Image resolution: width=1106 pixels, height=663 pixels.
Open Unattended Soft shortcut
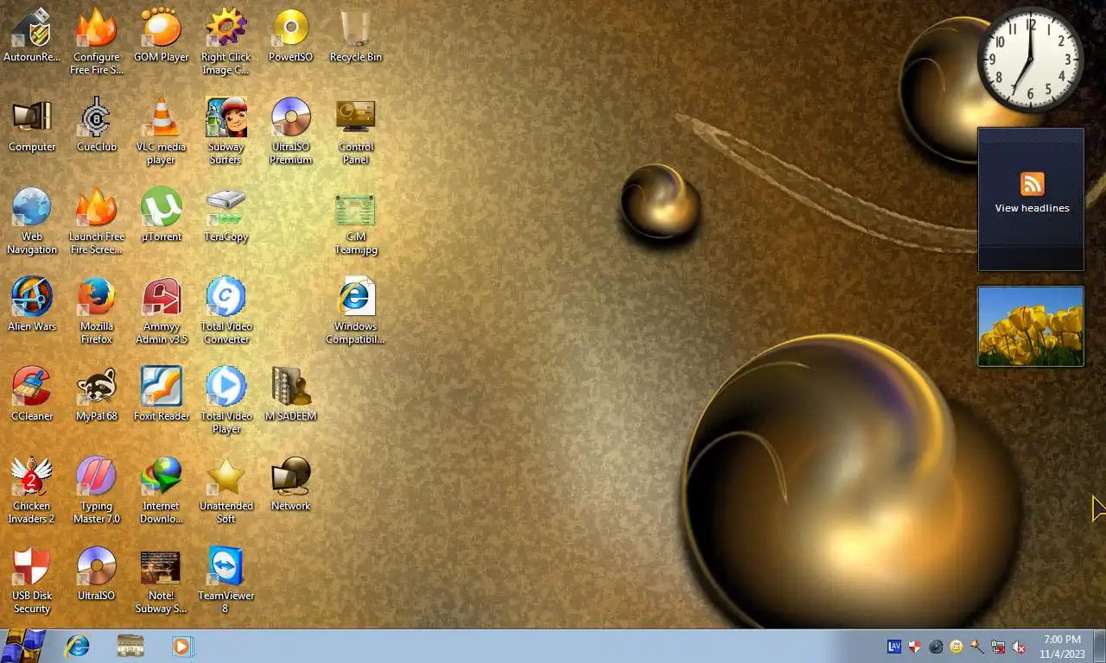click(226, 490)
